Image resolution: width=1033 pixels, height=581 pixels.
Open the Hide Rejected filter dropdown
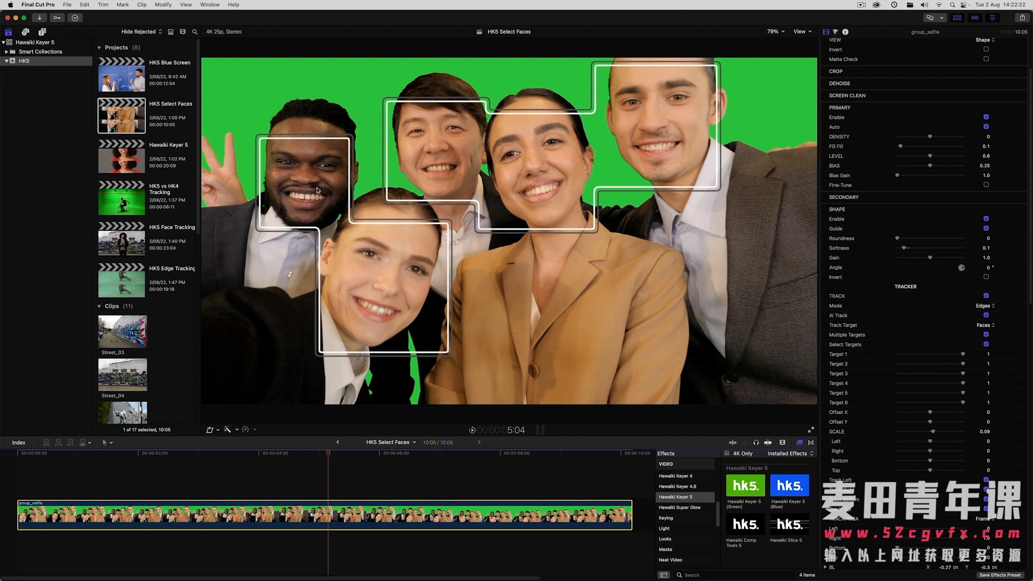[x=141, y=32]
